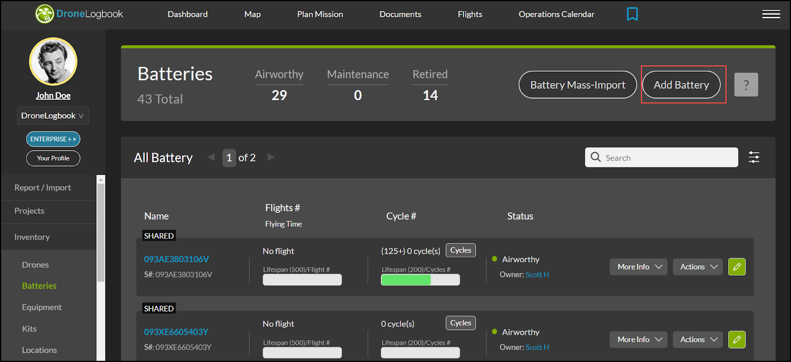
Task: Click flight lifespan bar for 093AE3803106V
Action: (302, 280)
